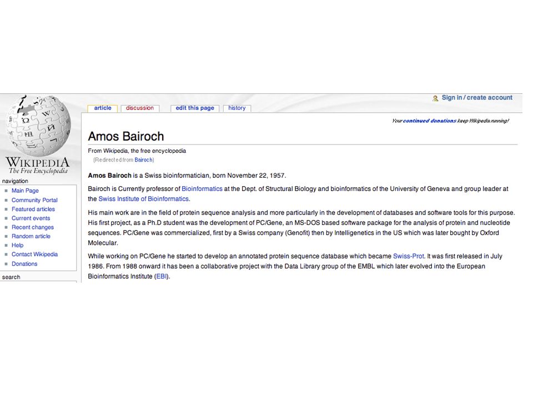Click 'The Free Encyclopedia' tagline under logo

(38, 171)
